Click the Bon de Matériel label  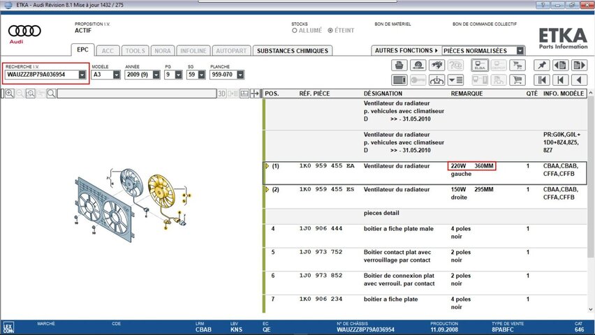(x=392, y=24)
